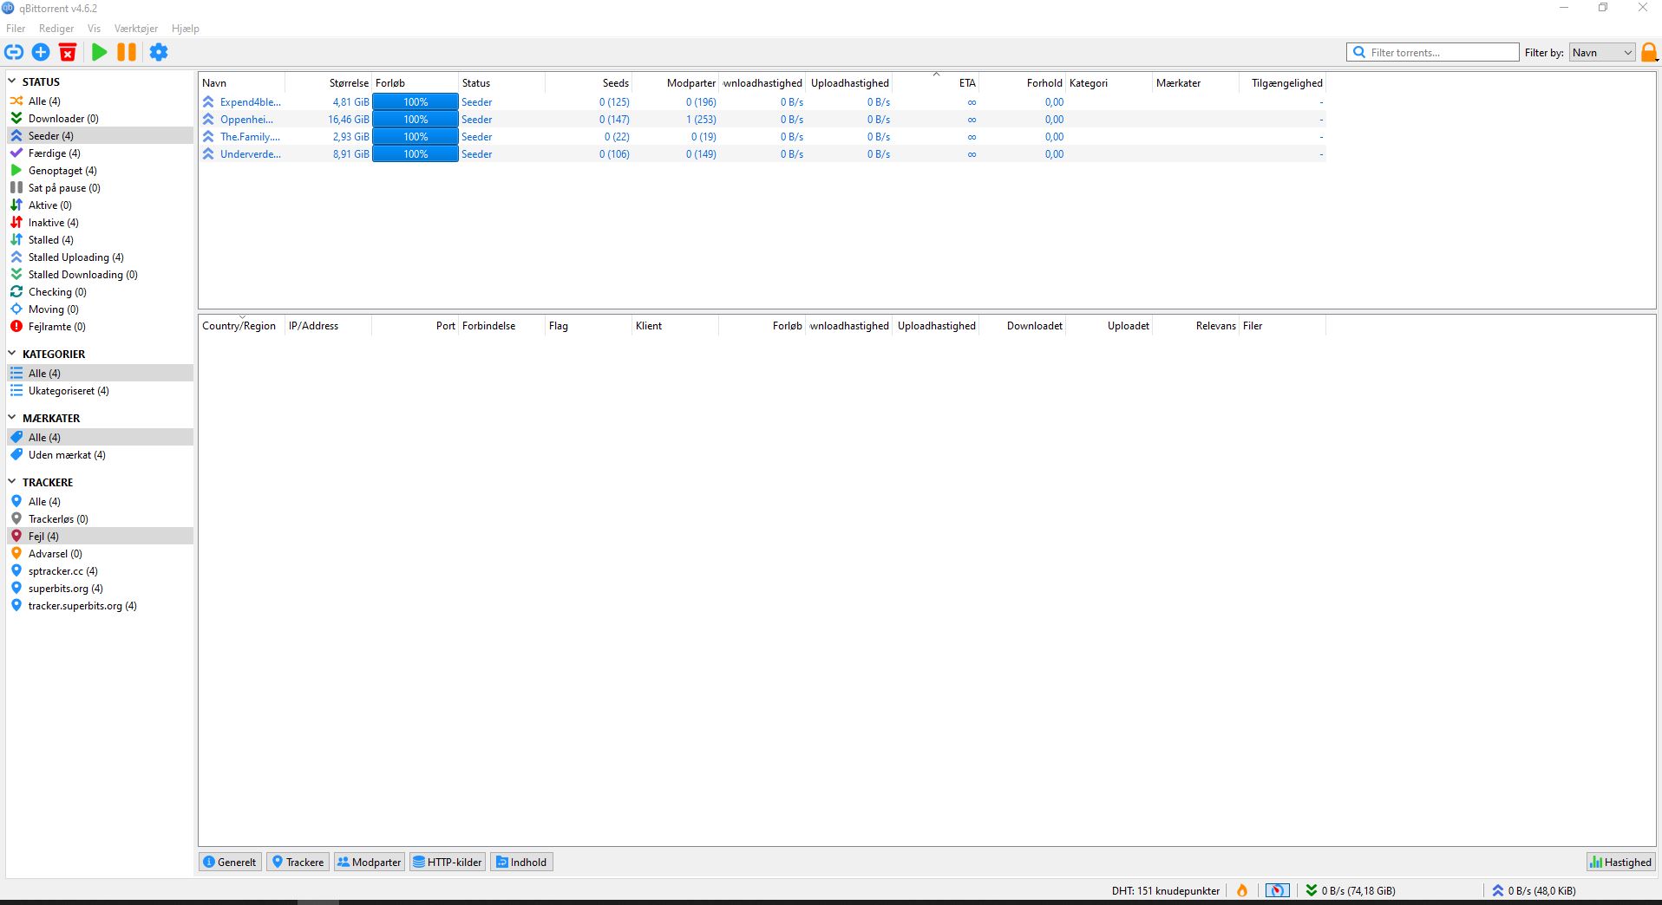This screenshot has width=1662, height=905.
Task: Click Expend4ble 100% progress bar
Action: coord(415,102)
